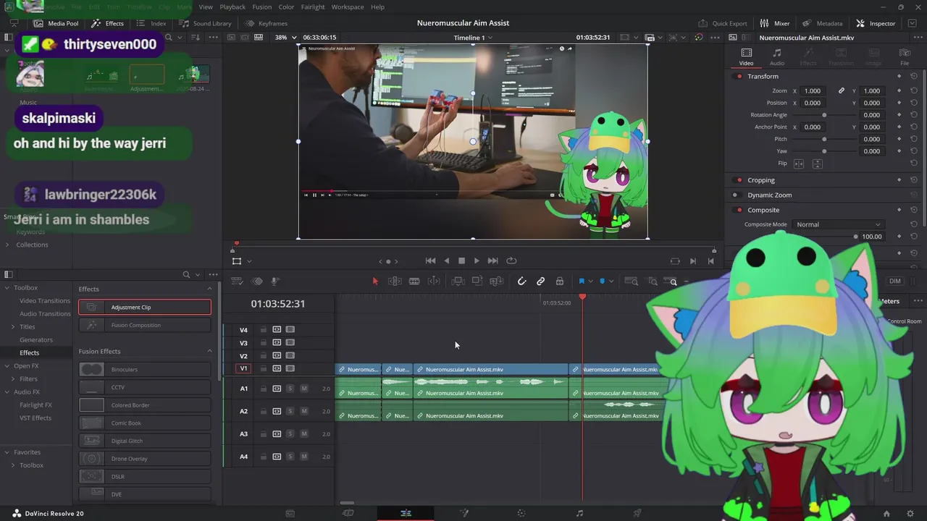The image size is (927, 521).
Task: Toggle Zoom X/Y link chain icon
Action: click(x=841, y=90)
